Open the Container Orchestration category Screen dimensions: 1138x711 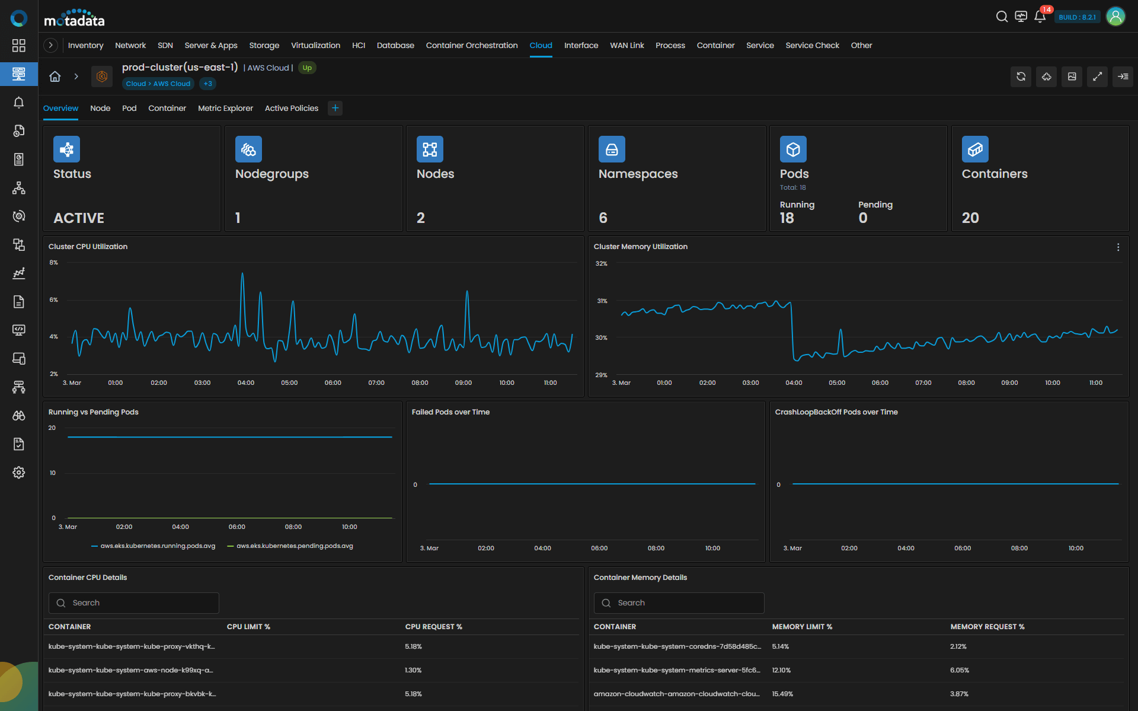471,45
